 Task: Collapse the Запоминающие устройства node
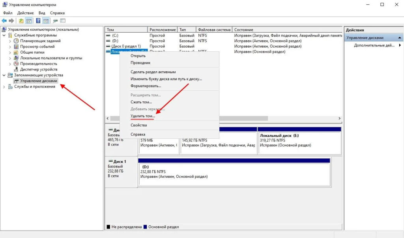point(4,75)
